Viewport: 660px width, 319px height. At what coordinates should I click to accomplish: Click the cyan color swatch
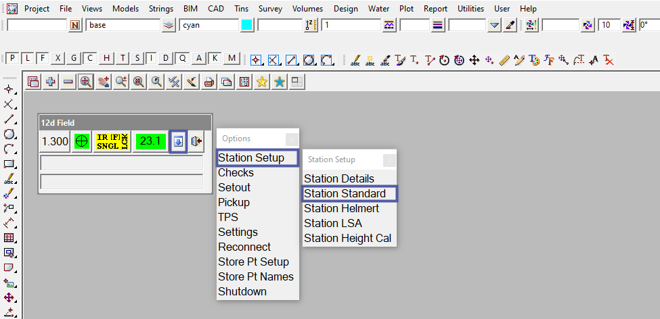tap(247, 25)
